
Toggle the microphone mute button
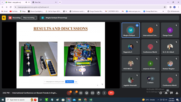(69, 93)
